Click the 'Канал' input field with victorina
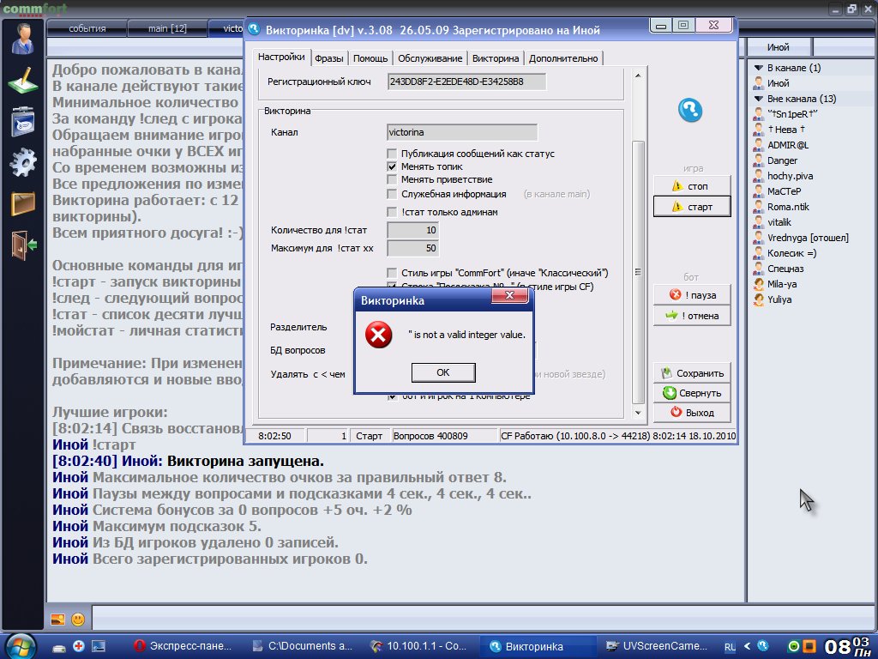 (462, 133)
